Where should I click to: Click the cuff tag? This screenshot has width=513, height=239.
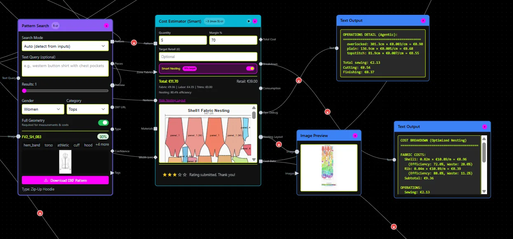click(77, 145)
